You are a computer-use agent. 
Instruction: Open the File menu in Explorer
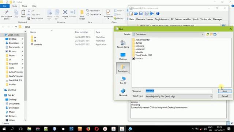click(x=5, y=6)
